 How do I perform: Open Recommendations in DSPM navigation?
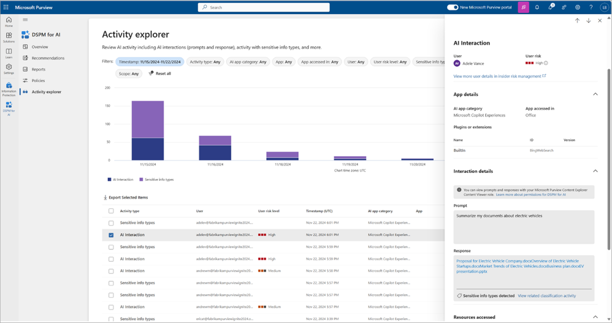(48, 58)
